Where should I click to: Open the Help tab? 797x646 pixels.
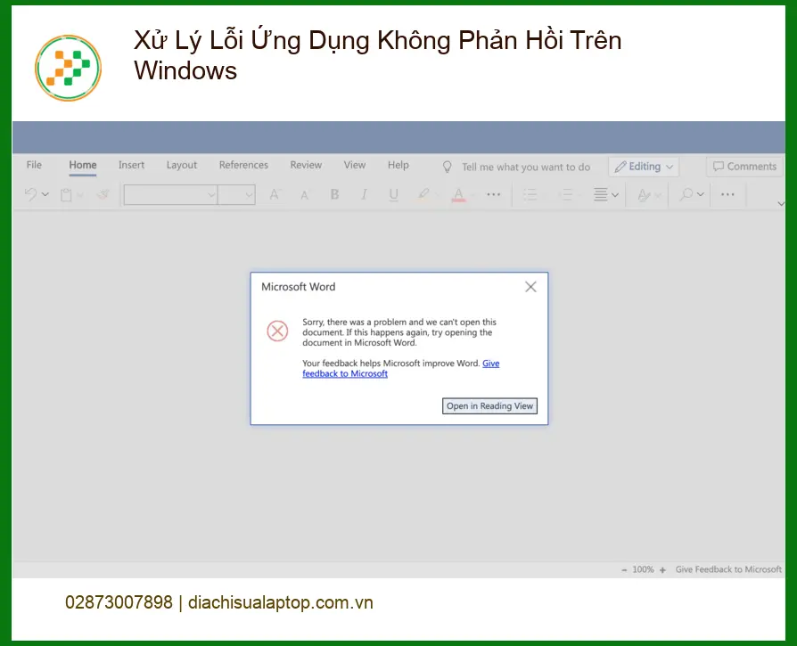398,165
